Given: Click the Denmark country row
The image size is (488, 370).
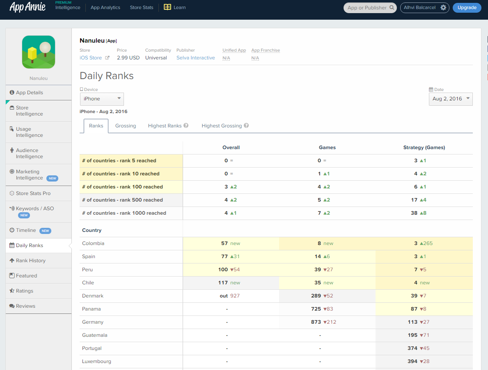Looking at the screenshot, I should (x=276, y=296).
